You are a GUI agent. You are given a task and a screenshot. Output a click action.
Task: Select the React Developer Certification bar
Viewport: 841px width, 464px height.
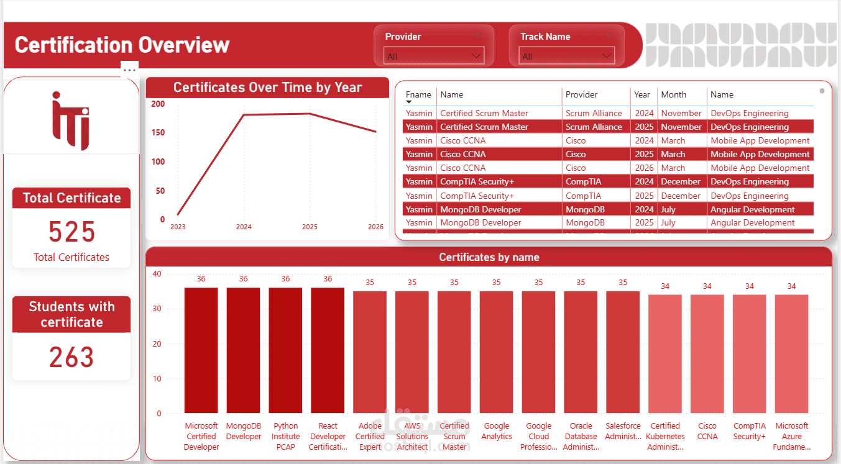328,350
